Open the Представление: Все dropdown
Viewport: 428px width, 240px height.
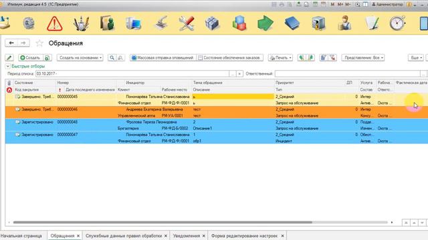pyautogui.click(x=363, y=58)
